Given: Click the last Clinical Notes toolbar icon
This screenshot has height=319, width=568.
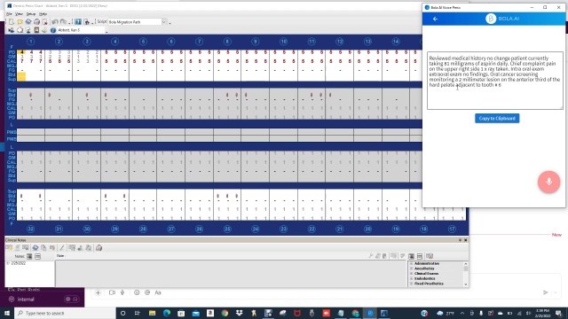Looking at the screenshot, I should click(x=99, y=248).
